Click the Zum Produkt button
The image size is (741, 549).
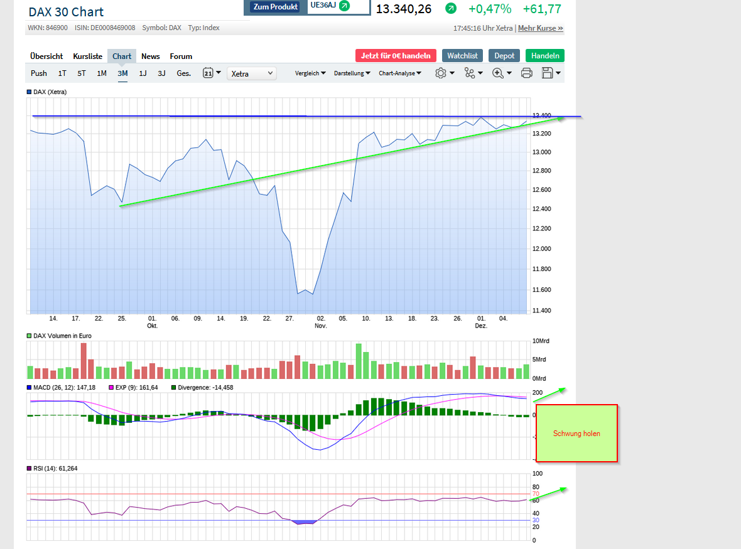click(x=276, y=7)
